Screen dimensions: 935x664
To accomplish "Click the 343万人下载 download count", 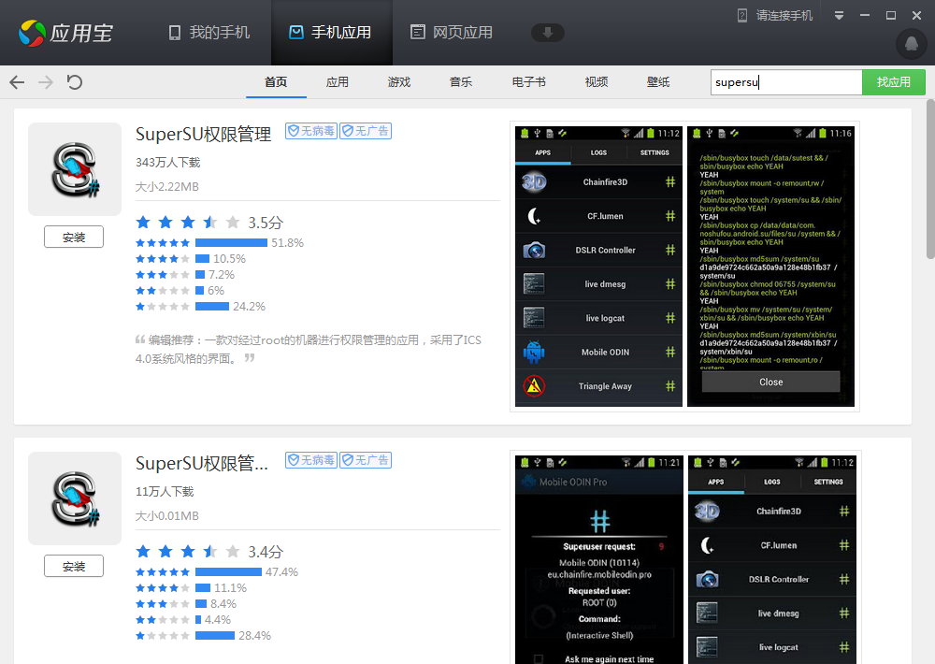I will click(167, 163).
